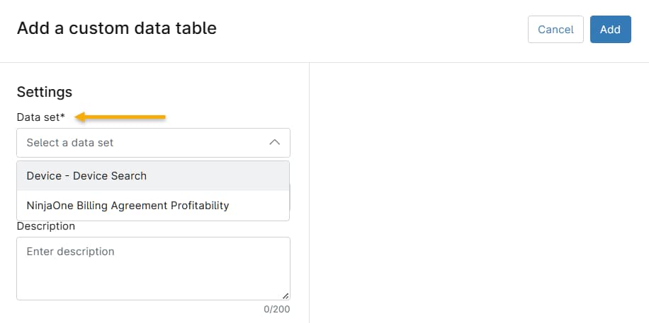Viewport: 649px width, 323px height.
Task: Click the blue Add button
Action: (x=610, y=30)
